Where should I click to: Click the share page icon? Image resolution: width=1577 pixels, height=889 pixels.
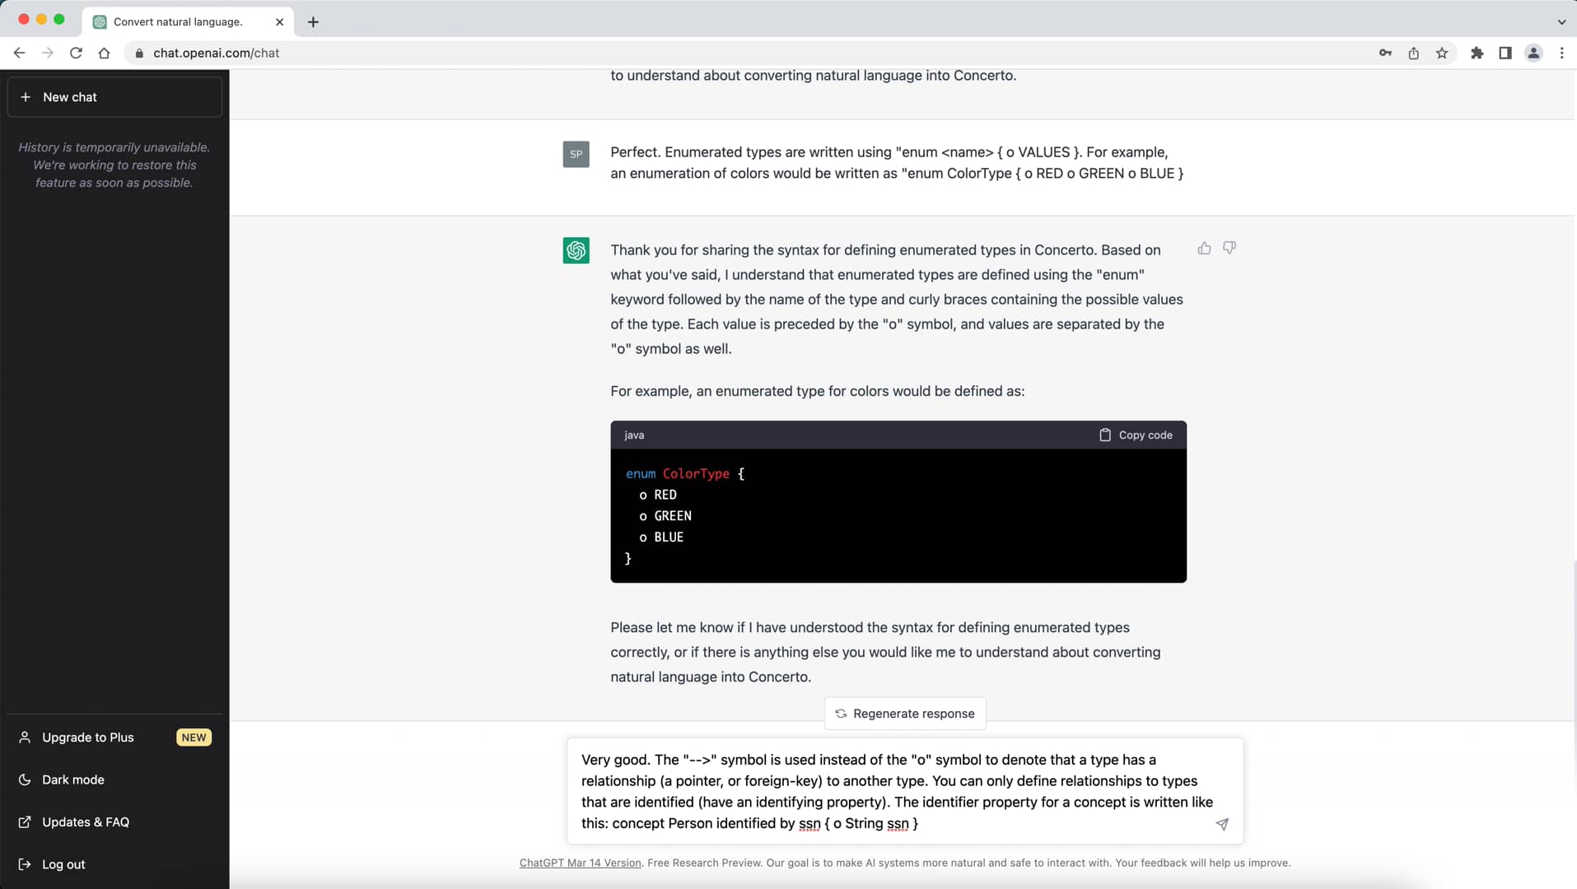point(1414,53)
